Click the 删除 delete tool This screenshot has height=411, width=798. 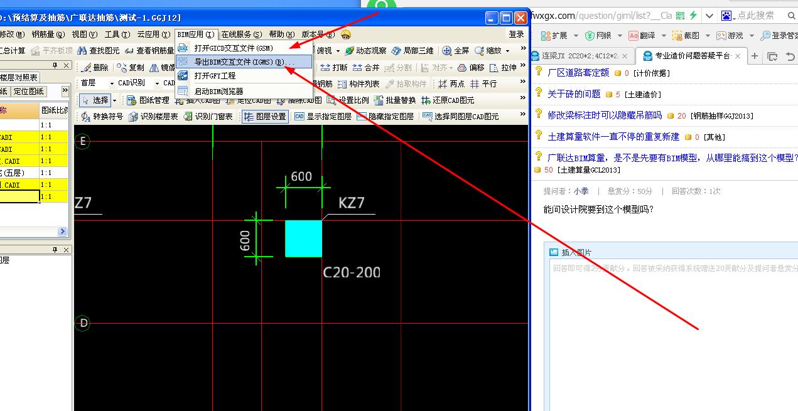pyautogui.click(x=94, y=67)
